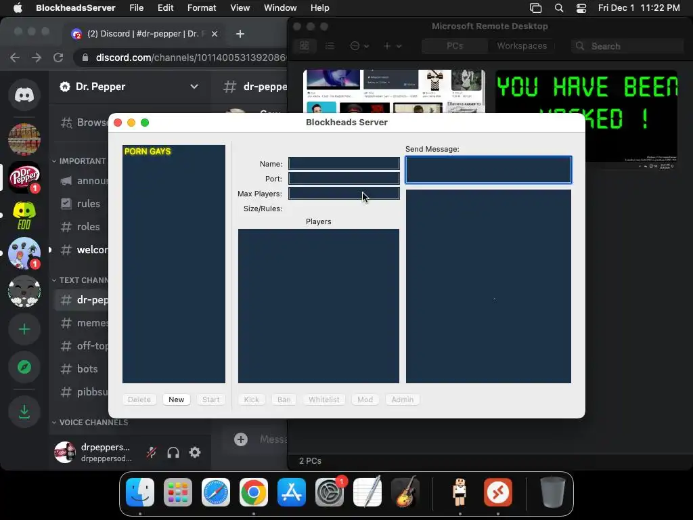The height and width of the screenshot is (520, 693).
Task: Open the Trash in the Dock
Action: coord(552,492)
